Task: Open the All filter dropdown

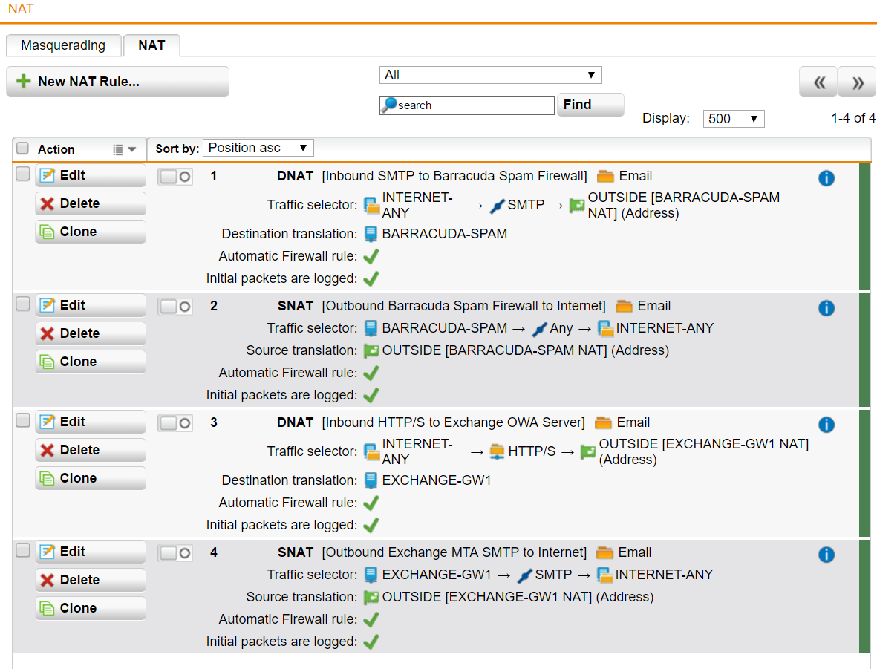Action: (x=491, y=75)
